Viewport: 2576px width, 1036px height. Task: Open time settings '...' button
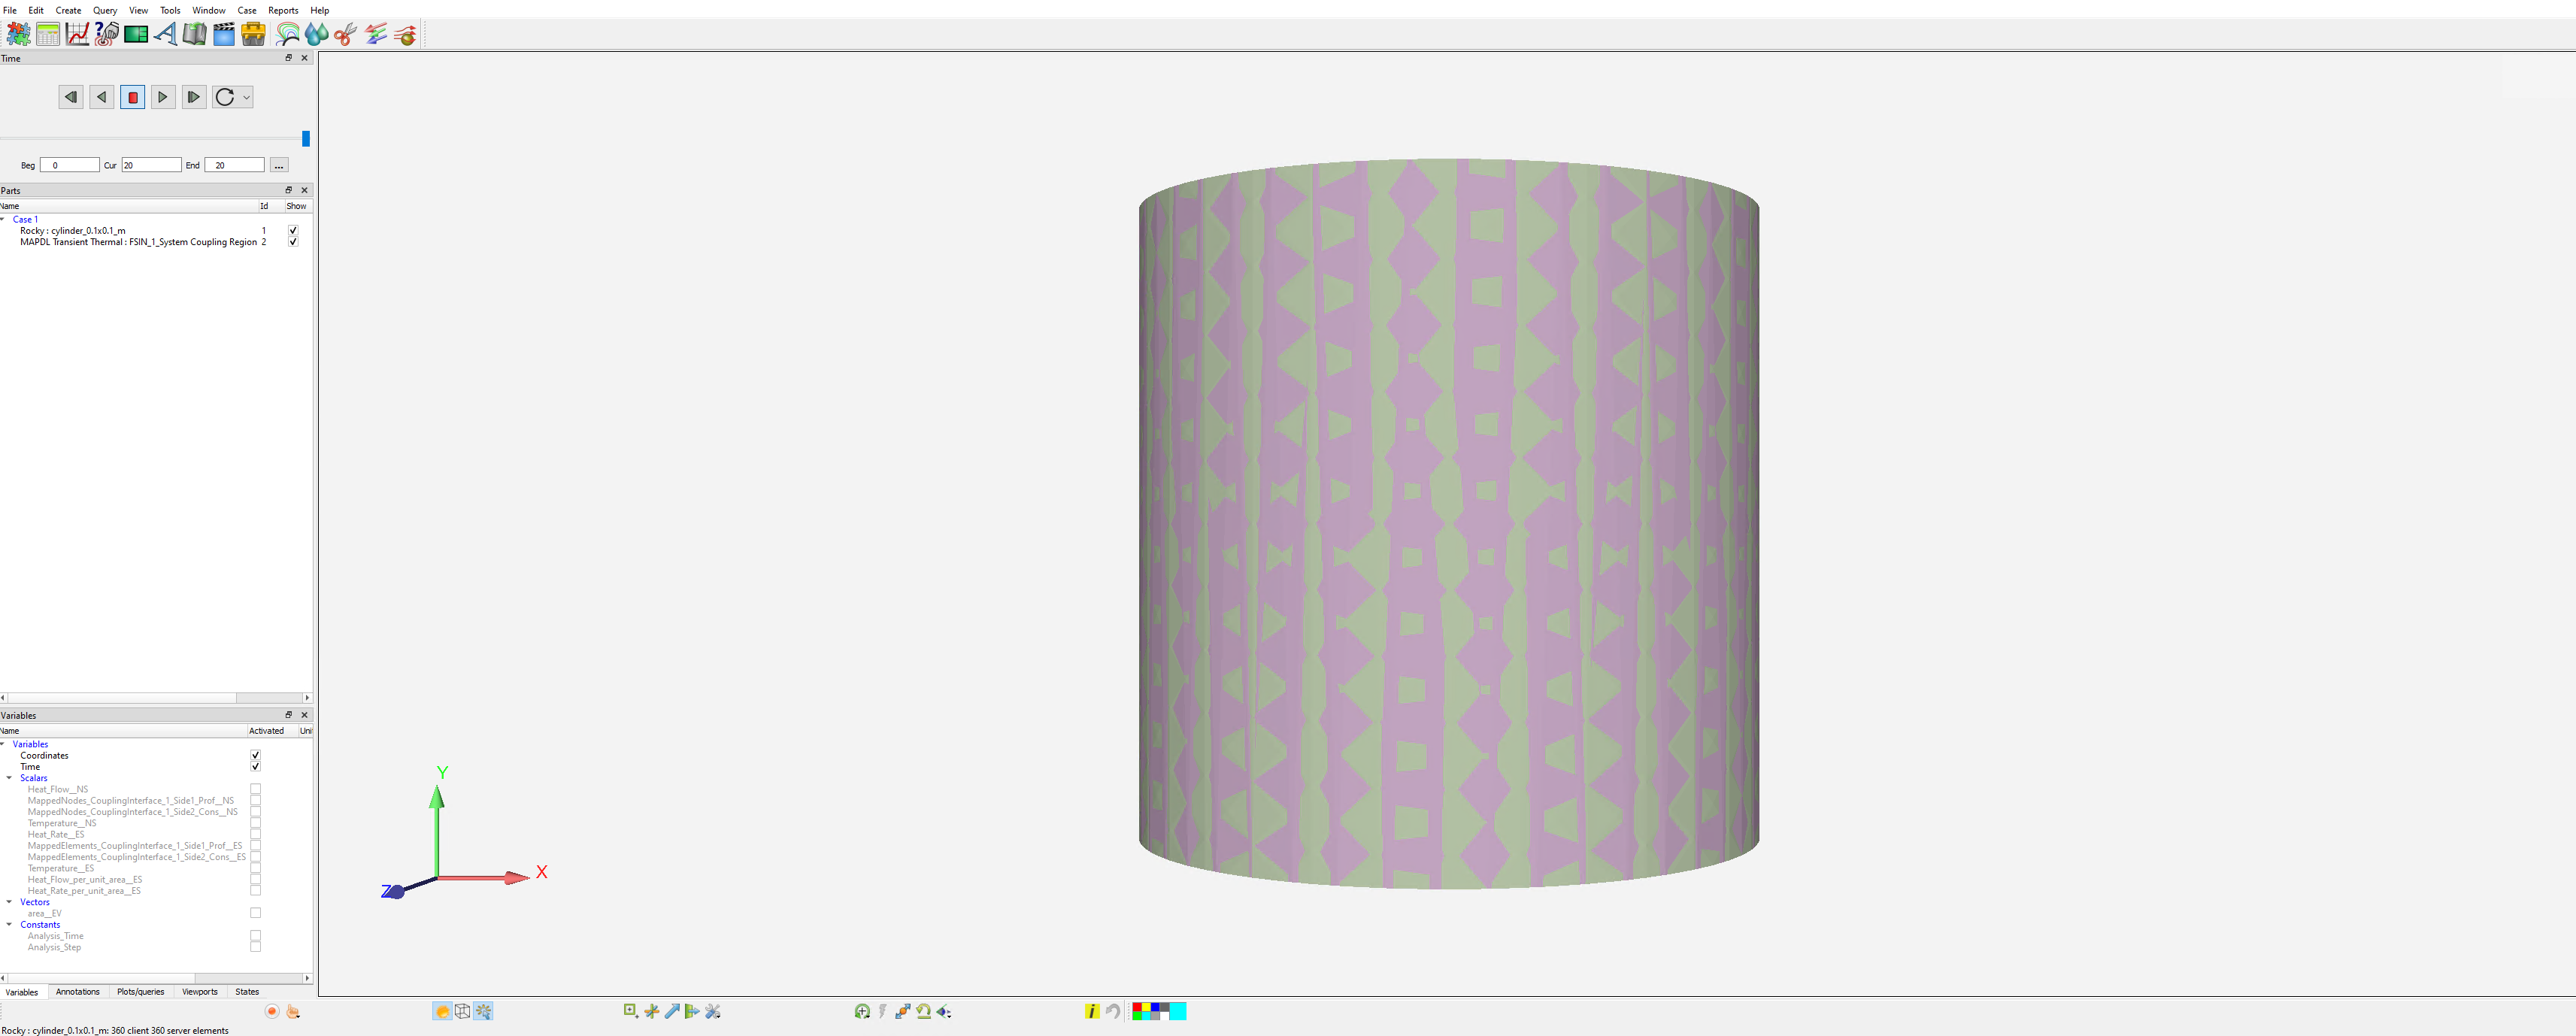279,165
